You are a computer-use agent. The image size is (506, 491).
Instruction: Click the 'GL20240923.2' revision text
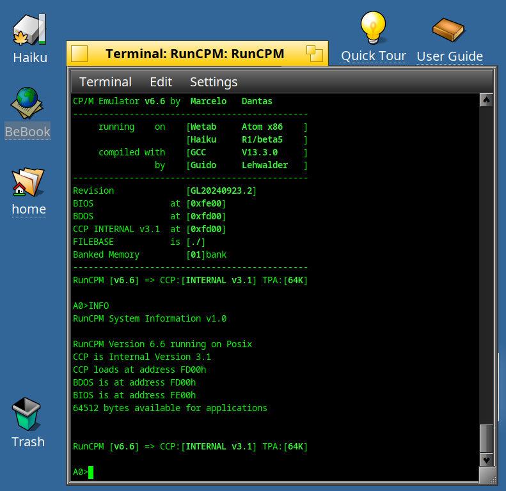pyautogui.click(x=222, y=191)
